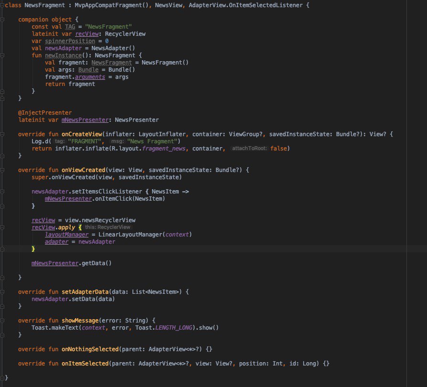The image size is (427, 387).
Task: Click NewsPresenter type in lateinit declaration
Action: click(x=137, y=120)
